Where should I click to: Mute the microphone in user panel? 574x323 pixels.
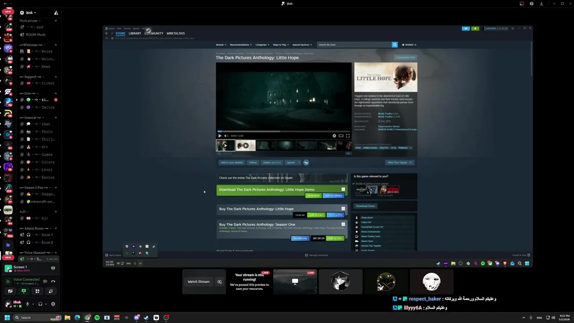(x=27, y=304)
